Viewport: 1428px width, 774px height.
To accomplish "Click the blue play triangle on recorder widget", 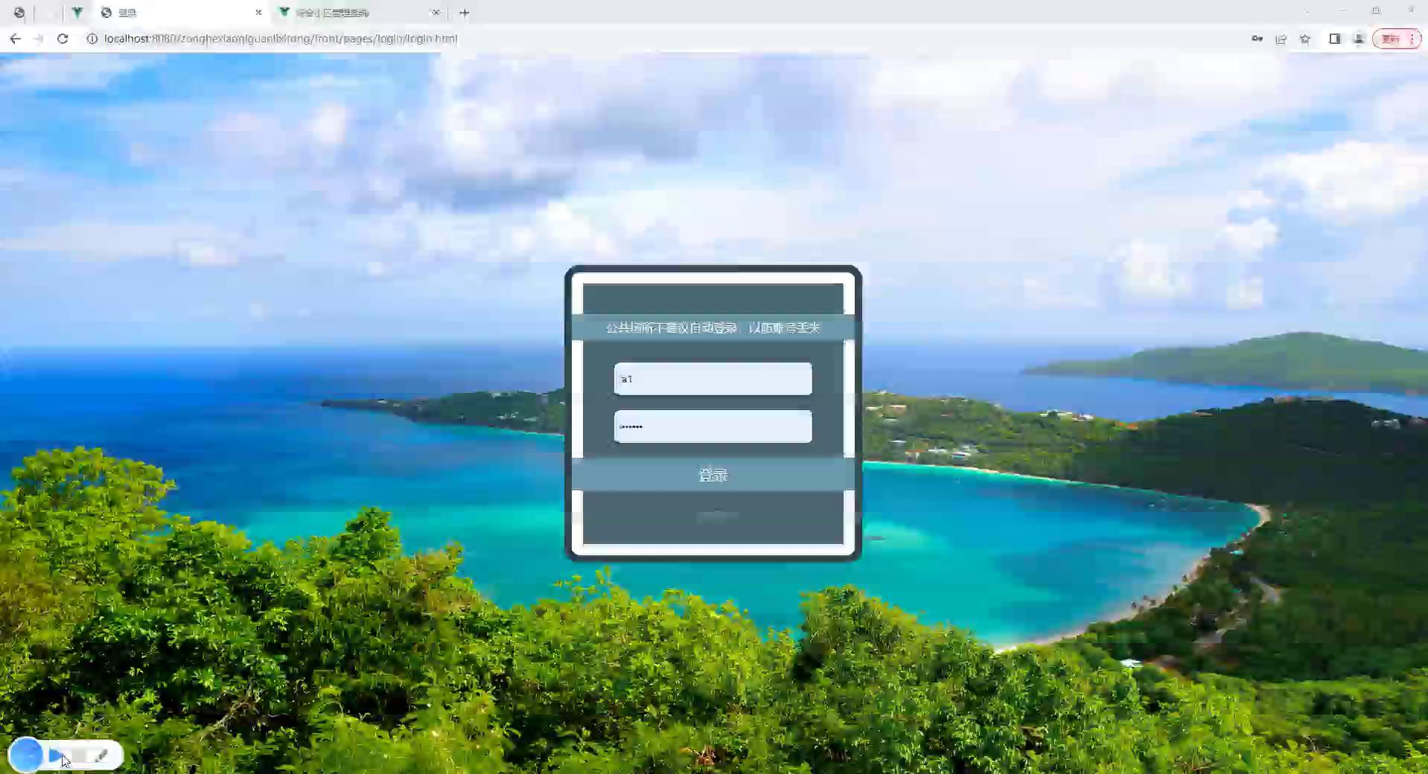I will (x=56, y=755).
